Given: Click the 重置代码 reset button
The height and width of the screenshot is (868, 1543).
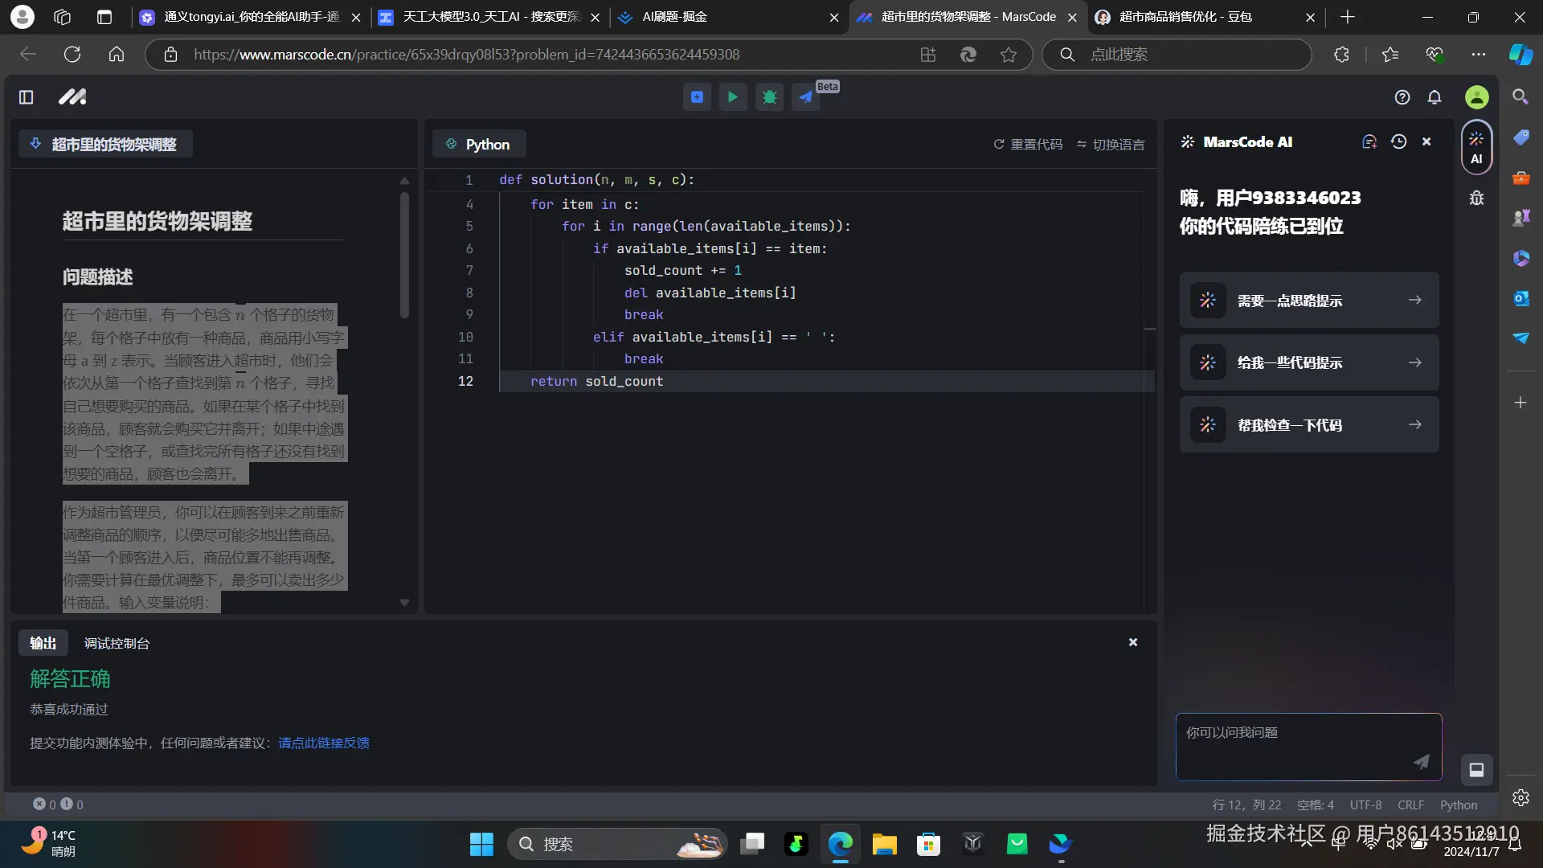Looking at the screenshot, I should (x=1028, y=145).
